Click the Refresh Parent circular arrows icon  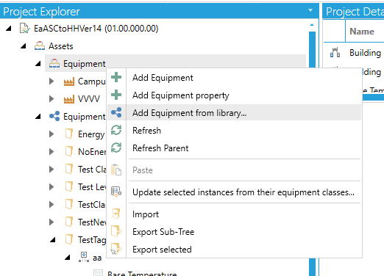pyautogui.click(x=116, y=148)
